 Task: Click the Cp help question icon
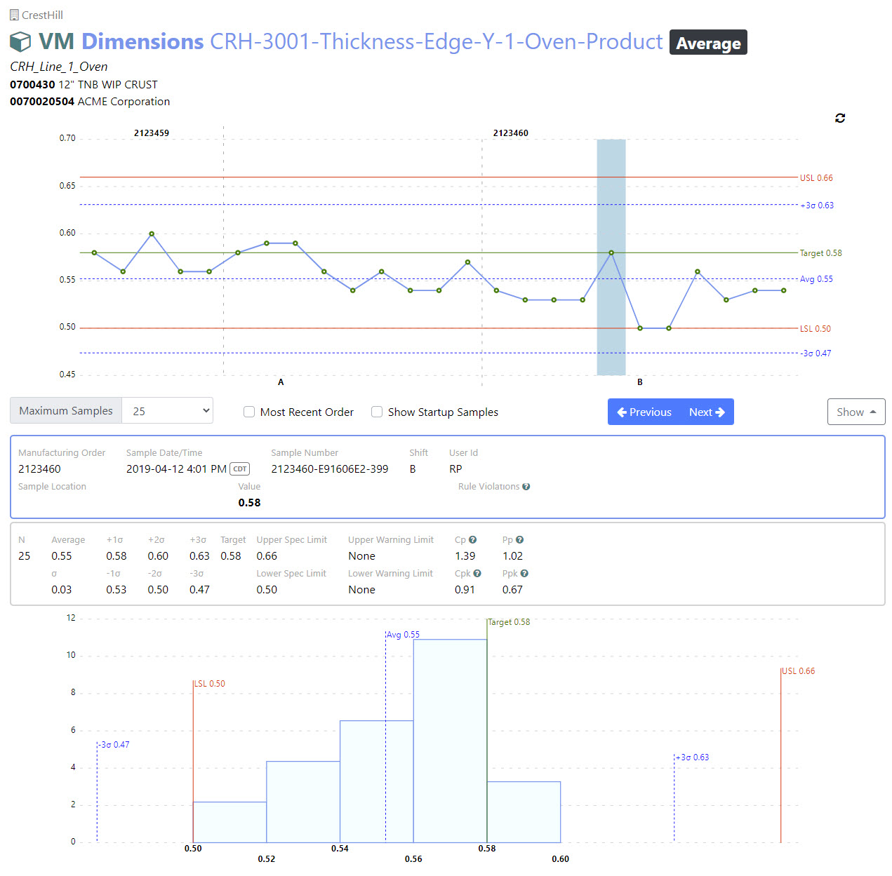(473, 540)
